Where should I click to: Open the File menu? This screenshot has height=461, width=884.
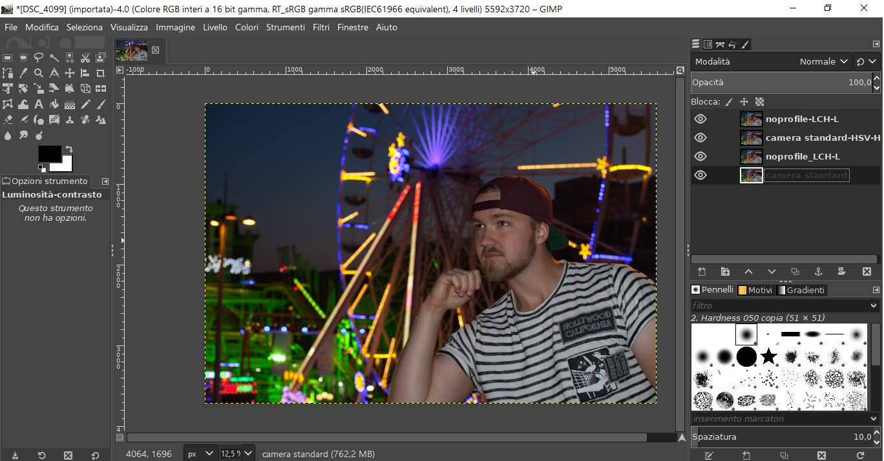pyautogui.click(x=11, y=27)
